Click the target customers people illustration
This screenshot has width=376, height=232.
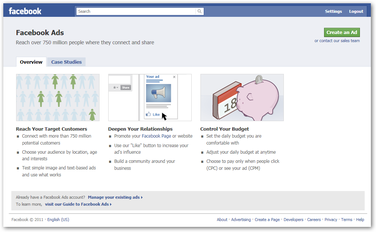(58, 97)
